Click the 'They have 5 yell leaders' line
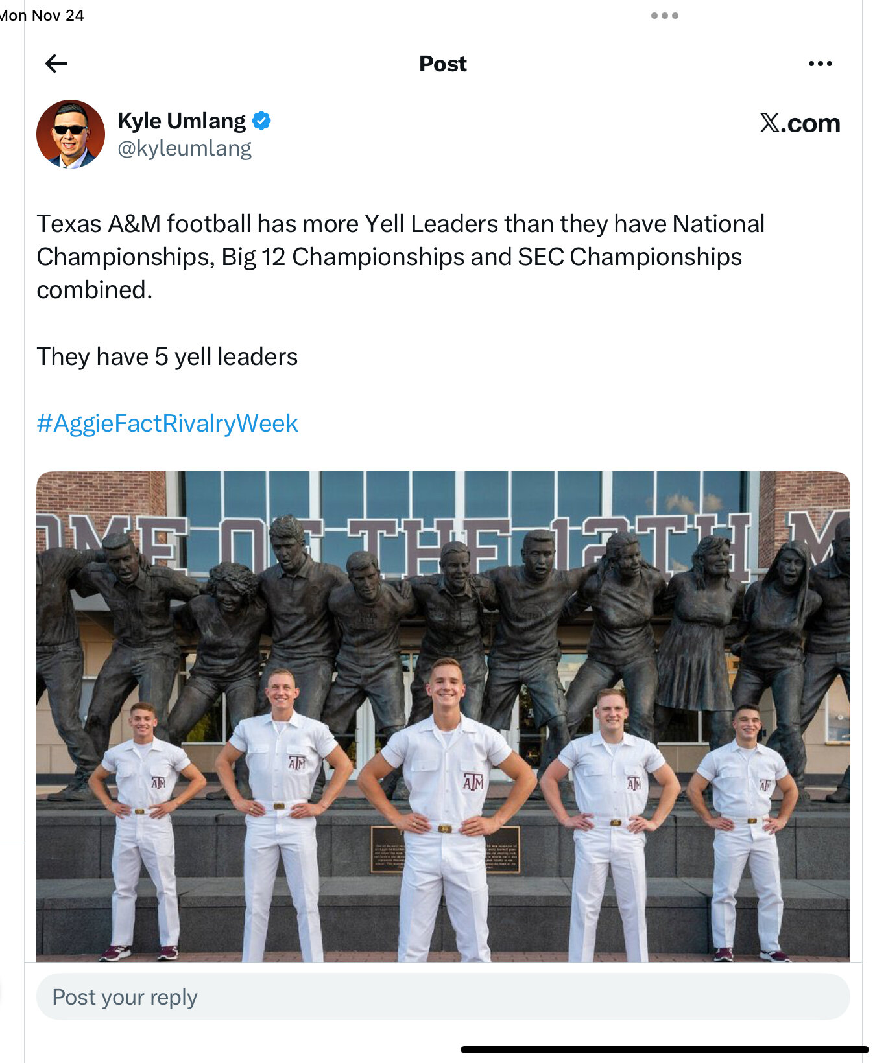This screenshot has width=875, height=1063. click(167, 356)
